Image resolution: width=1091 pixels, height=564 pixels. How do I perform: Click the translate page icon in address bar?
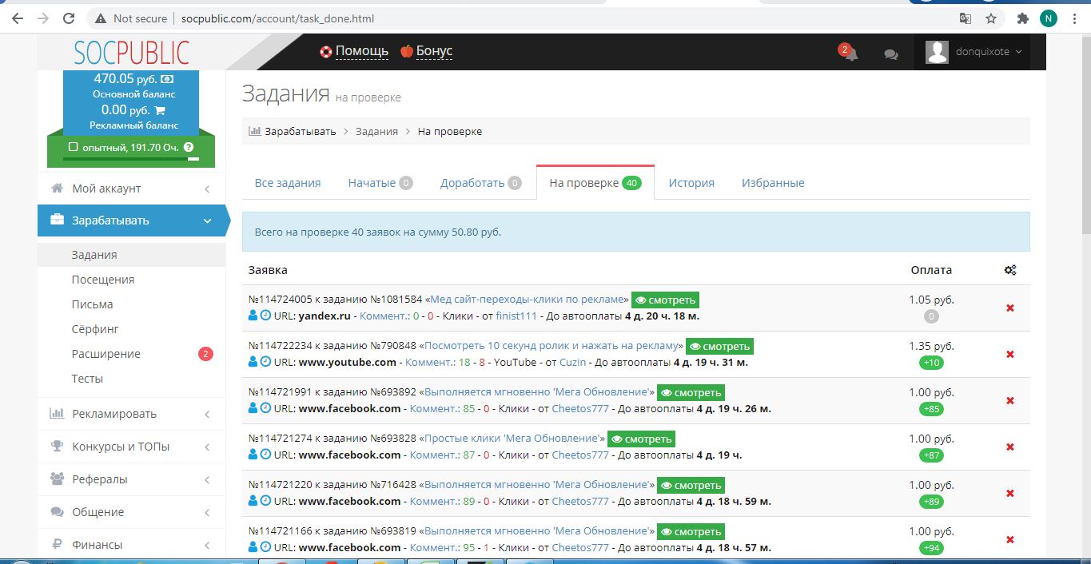pos(966,18)
